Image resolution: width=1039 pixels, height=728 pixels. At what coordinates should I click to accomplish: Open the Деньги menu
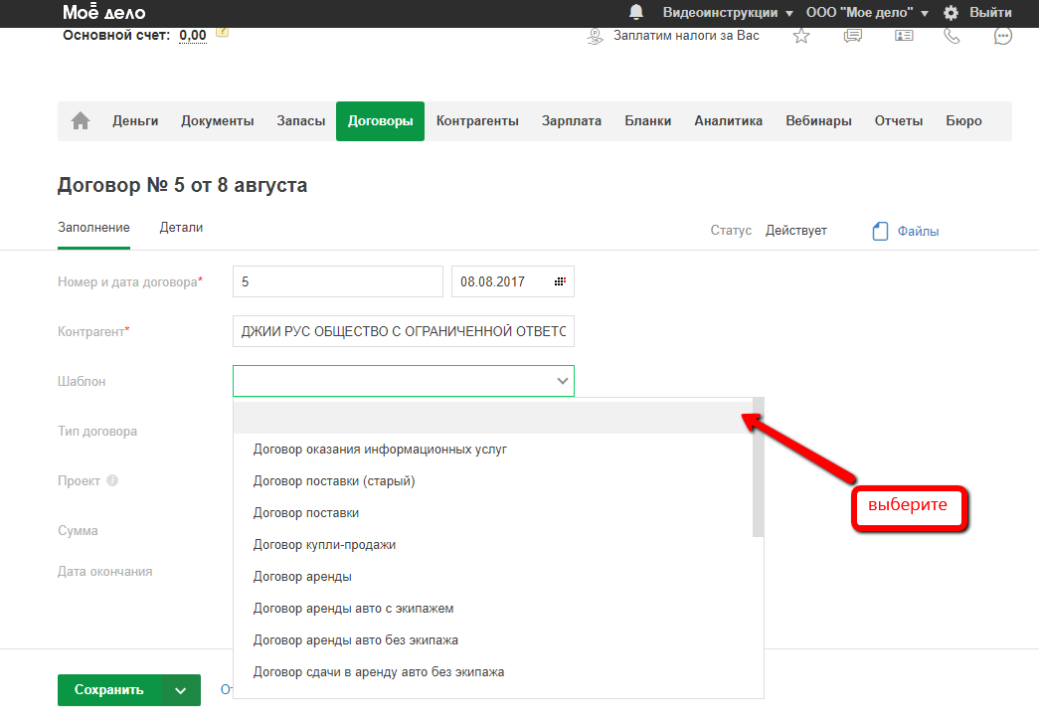135,120
